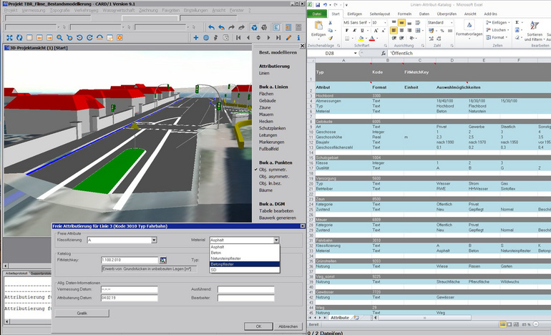Image resolution: width=551 pixels, height=335 pixels.
Task: Expand the Klassifizierung dropdown
Action: coord(154,241)
